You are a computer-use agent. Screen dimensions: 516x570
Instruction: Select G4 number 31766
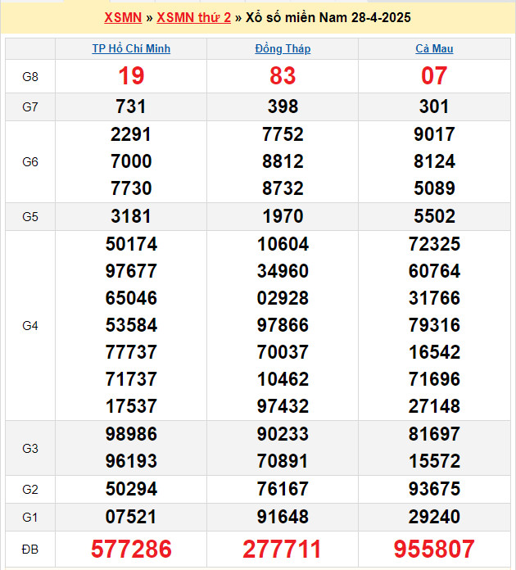point(435,298)
